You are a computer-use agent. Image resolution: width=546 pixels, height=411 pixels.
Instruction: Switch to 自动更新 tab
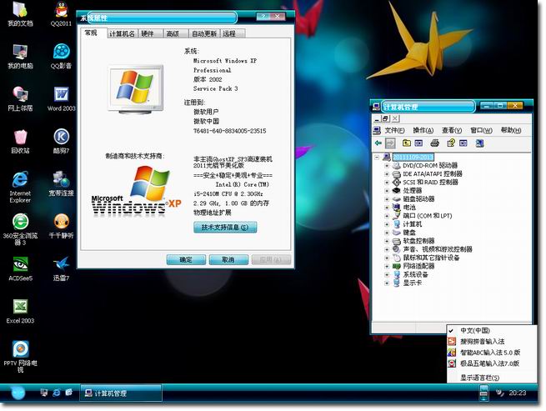click(x=204, y=33)
